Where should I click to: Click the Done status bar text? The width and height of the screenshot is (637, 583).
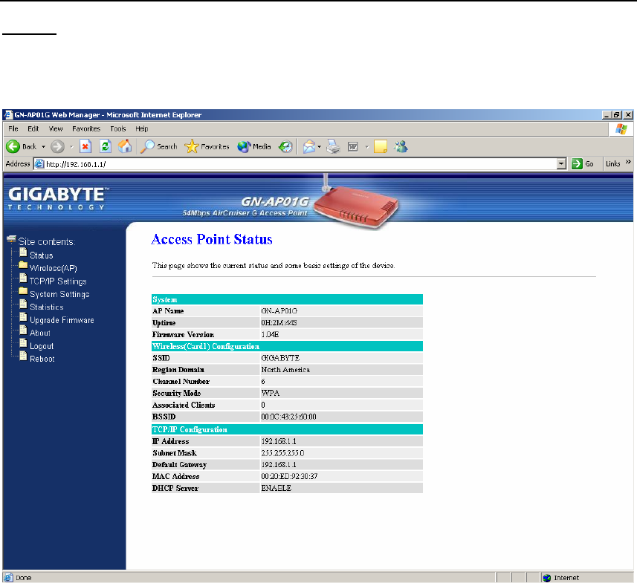pos(24,578)
